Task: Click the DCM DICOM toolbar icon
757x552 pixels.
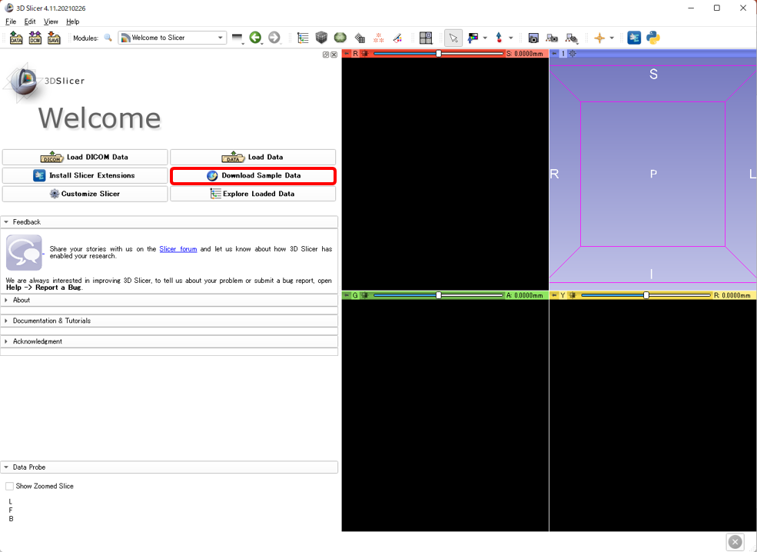Action: coord(35,38)
